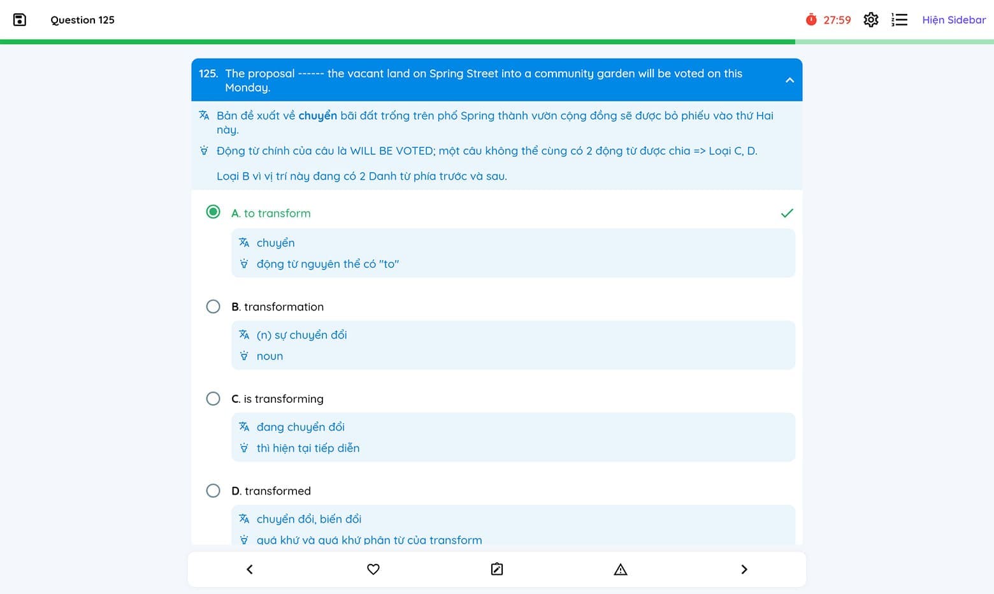Choose radio option D transformed

213,491
